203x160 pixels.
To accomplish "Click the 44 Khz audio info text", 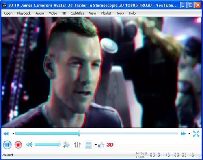I will [141, 154].
